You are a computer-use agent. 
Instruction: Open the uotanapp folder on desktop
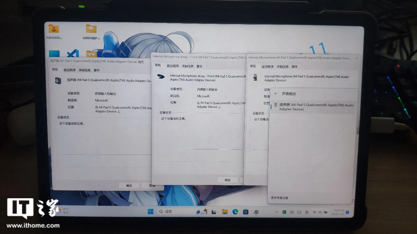[x=91, y=32]
